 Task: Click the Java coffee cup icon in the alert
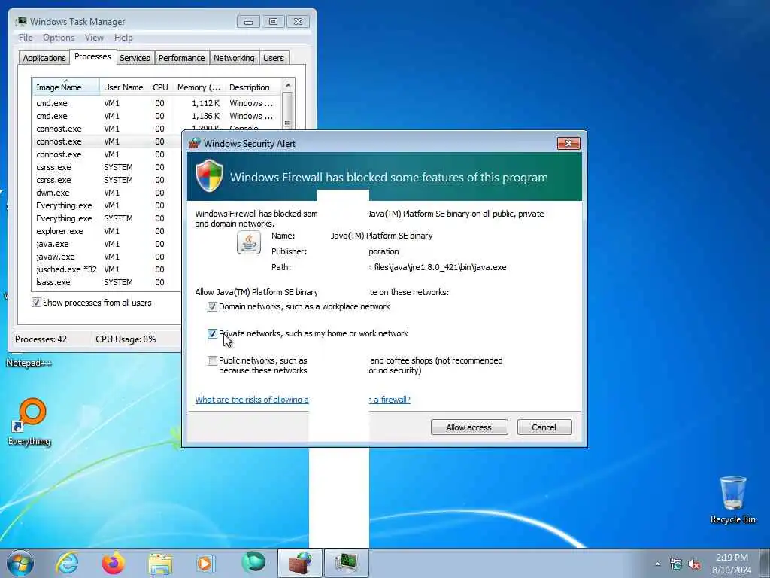[248, 242]
